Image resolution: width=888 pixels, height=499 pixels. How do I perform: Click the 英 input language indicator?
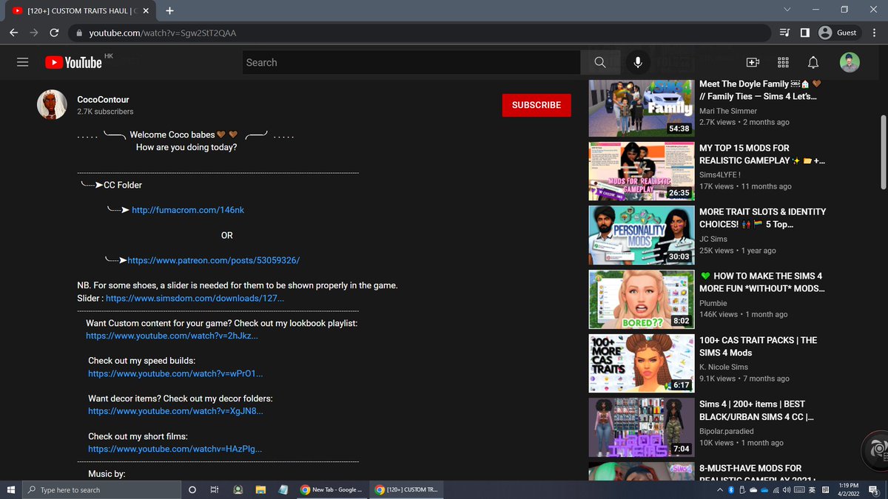pyautogui.click(x=813, y=489)
